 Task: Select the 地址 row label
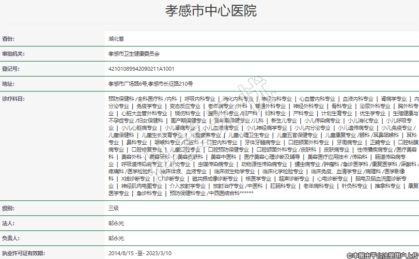[8, 84]
